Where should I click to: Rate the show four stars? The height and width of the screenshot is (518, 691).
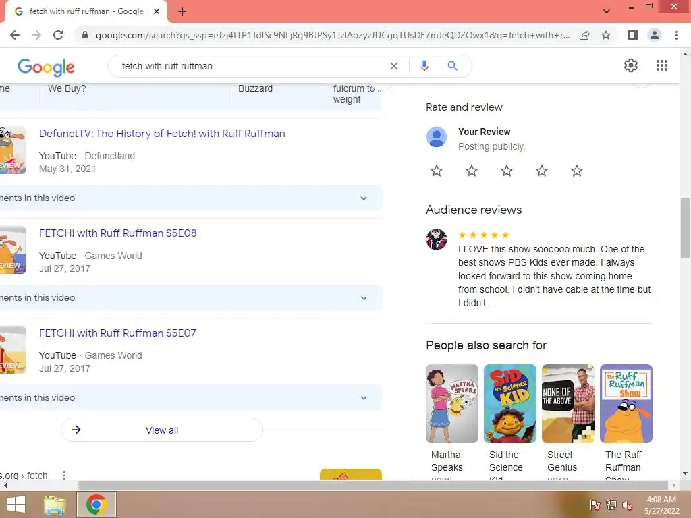[x=542, y=171]
